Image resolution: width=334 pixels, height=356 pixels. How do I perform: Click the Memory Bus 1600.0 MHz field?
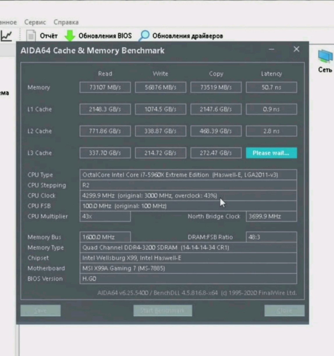point(105,237)
